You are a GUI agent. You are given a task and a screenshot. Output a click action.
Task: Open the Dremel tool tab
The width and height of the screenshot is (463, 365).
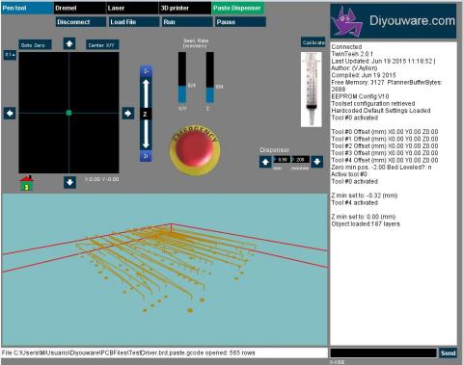tap(80, 8)
